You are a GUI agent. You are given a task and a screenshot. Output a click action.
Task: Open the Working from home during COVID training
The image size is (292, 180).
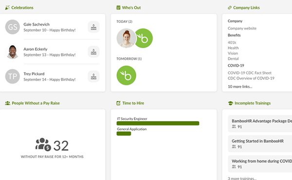(x=260, y=164)
